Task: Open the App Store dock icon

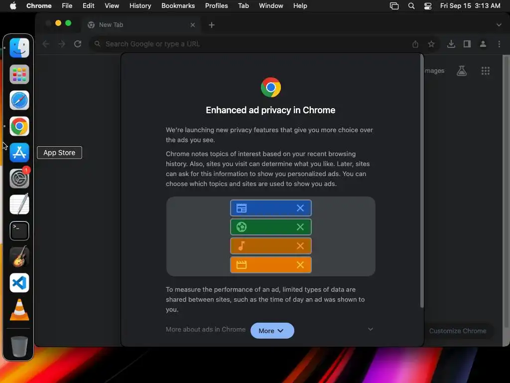Action: tap(19, 153)
